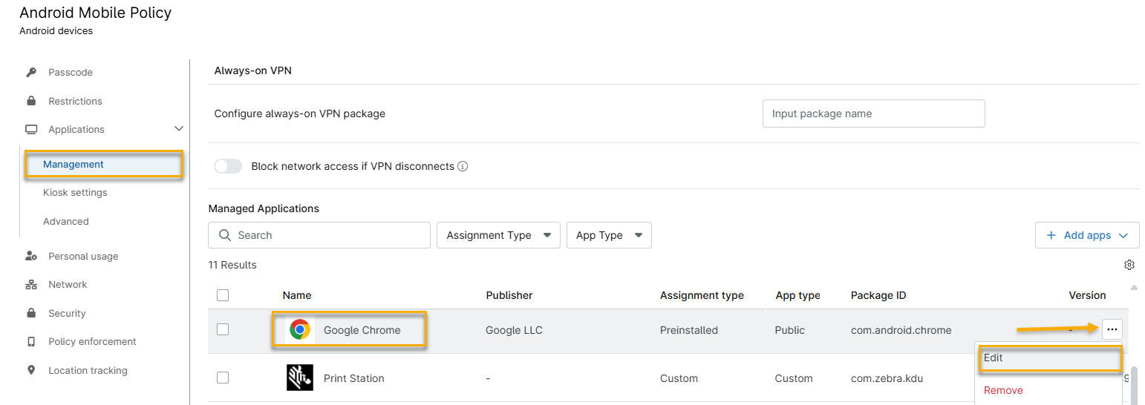The width and height of the screenshot is (1145, 405).
Task: Open the Assignment Type dropdown
Action: pyautogui.click(x=498, y=235)
